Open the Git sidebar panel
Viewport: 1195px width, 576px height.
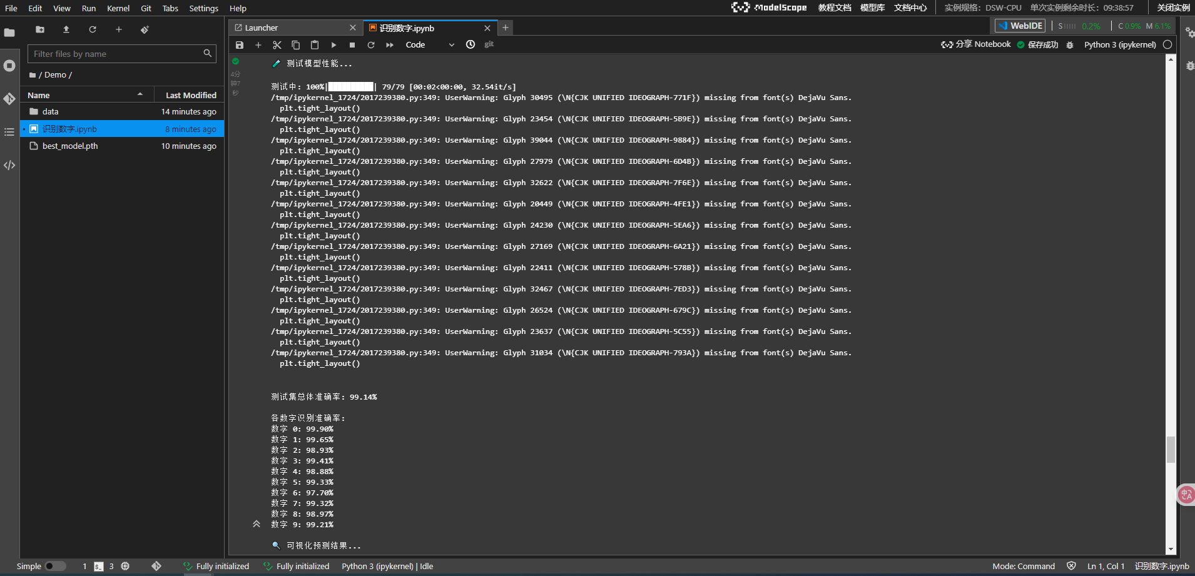[x=9, y=99]
